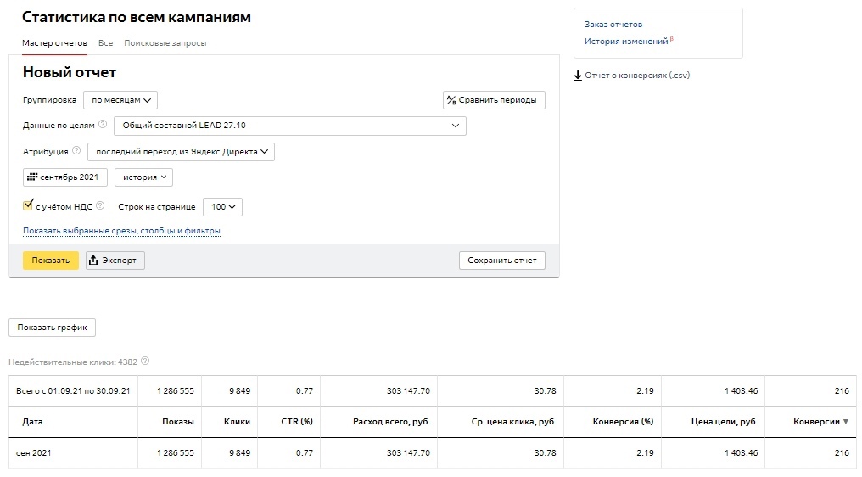Toggle the с учётом НДС checkbox
The height and width of the screenshot is (477, 862).
tap(28, 205)
